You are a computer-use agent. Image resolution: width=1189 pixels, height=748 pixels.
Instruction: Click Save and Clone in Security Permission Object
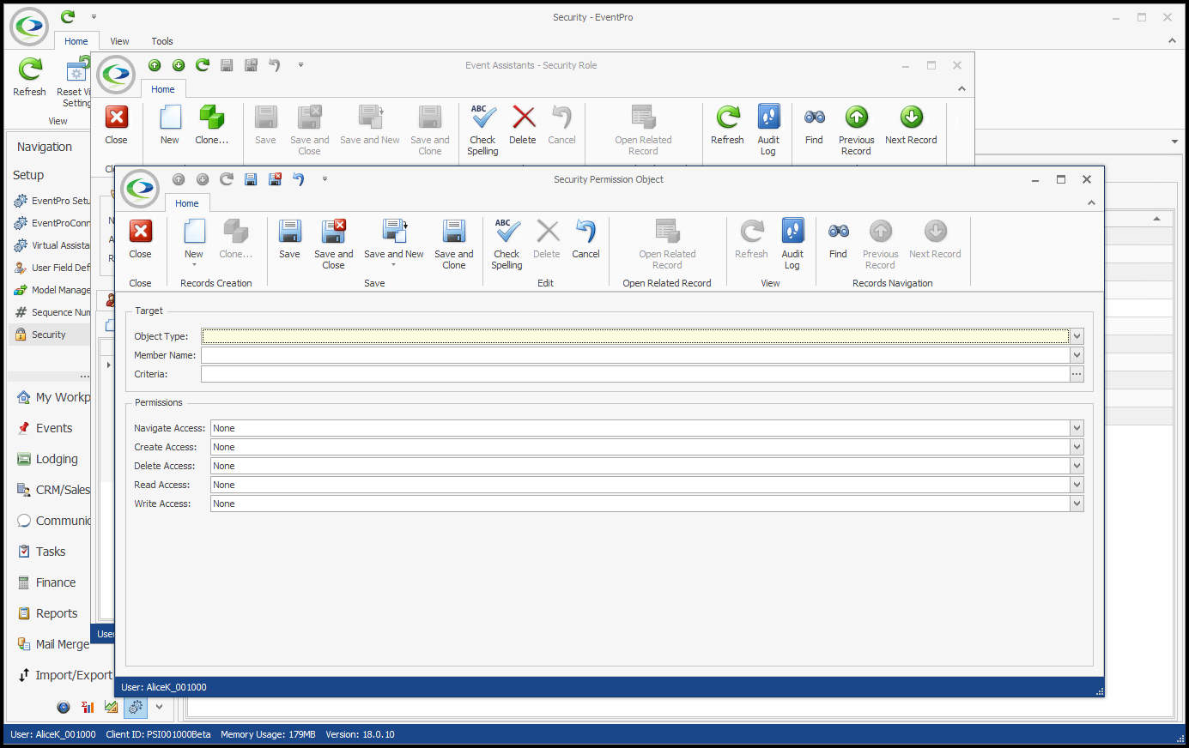pos(453,244)
